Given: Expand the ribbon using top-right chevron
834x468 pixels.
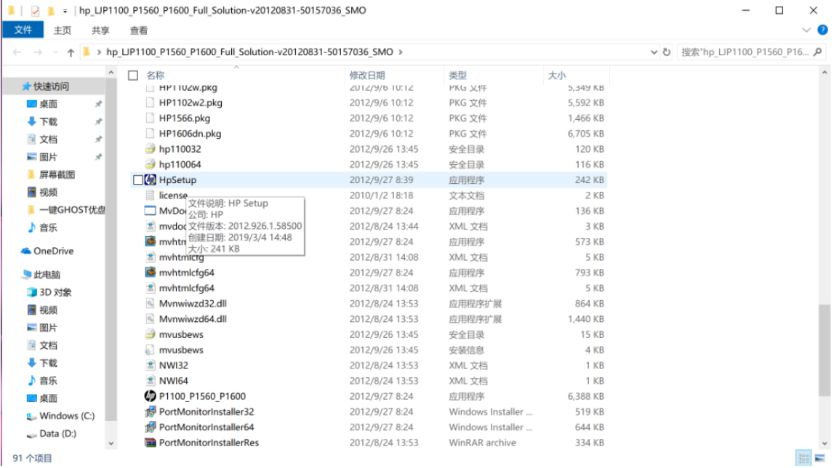Looking at the screenshot, I should pos(806,30).
